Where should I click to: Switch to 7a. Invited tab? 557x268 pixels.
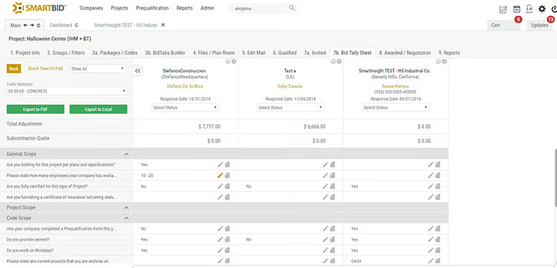[315, 53]
